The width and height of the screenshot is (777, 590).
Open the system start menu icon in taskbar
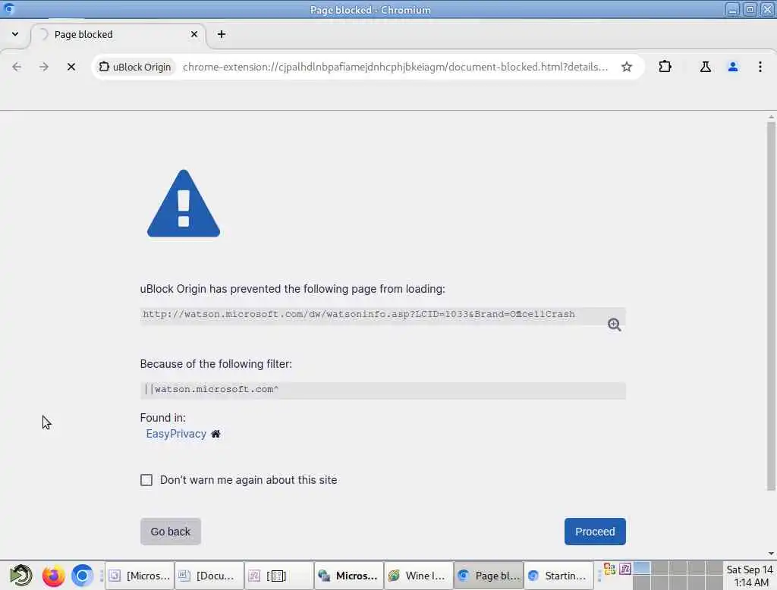[x=20, y=576]
